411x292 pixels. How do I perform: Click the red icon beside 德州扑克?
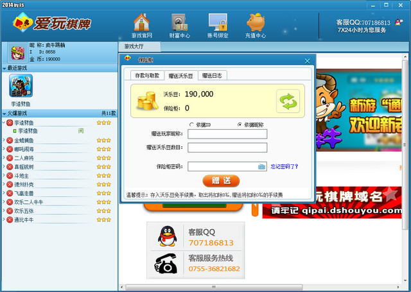click(10, 184)
